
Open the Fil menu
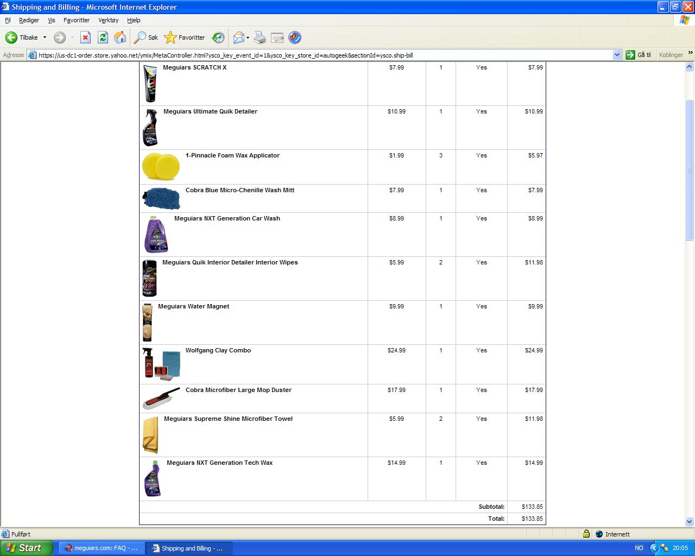click(8, 20)
